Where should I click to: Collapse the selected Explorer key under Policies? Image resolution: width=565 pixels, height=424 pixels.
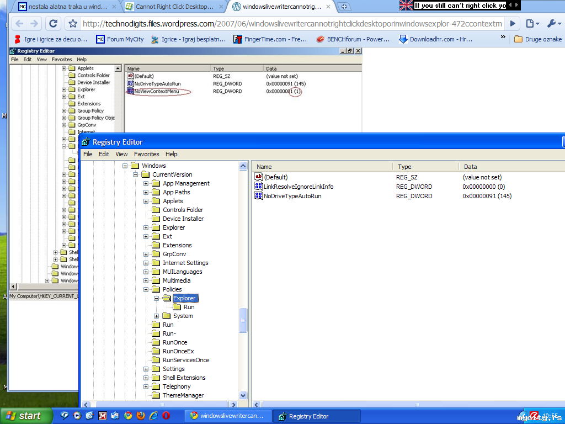point(156,298)
